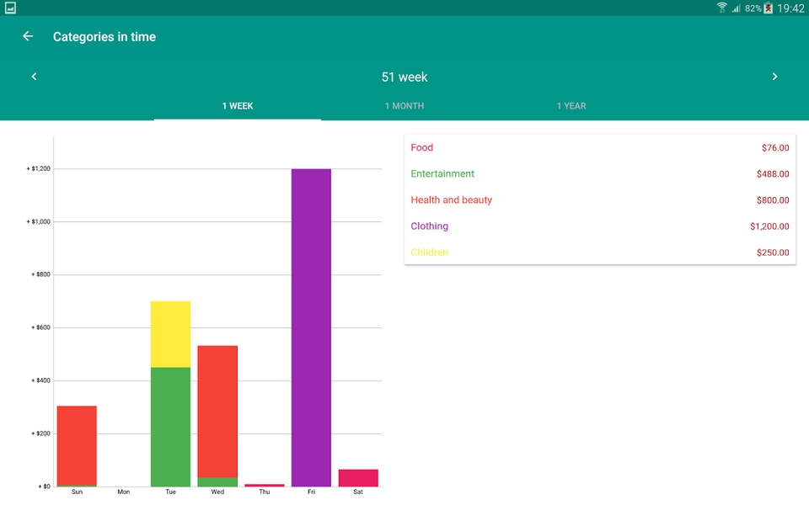This screenshot has width=809, height=505.
Task: Tap the yellow Children segment on Tuesday
Action: [x=170, y=334]
